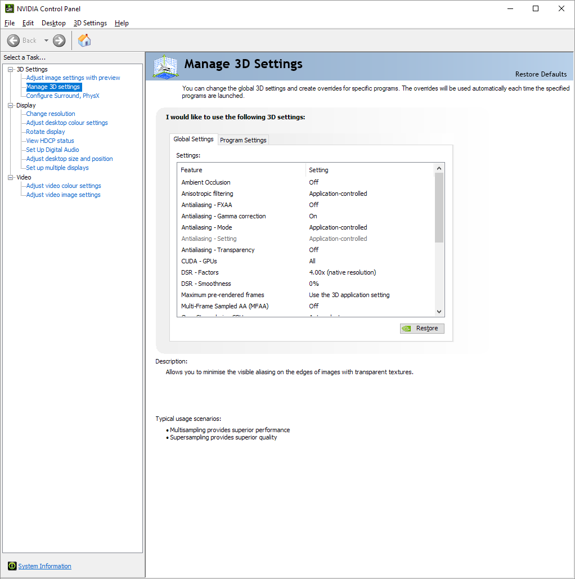Open Adjust image settings with preview
The width and height of the screenshot is (575, 579).
[73, 78]
